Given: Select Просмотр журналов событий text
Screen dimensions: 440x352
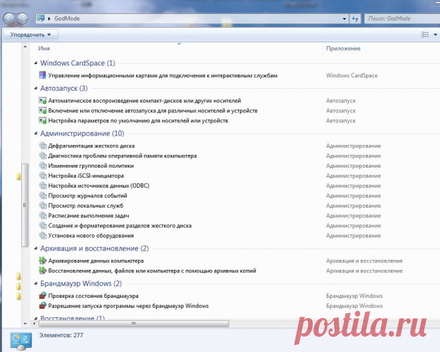Looking at the screenshot, I should pos(87,196).
